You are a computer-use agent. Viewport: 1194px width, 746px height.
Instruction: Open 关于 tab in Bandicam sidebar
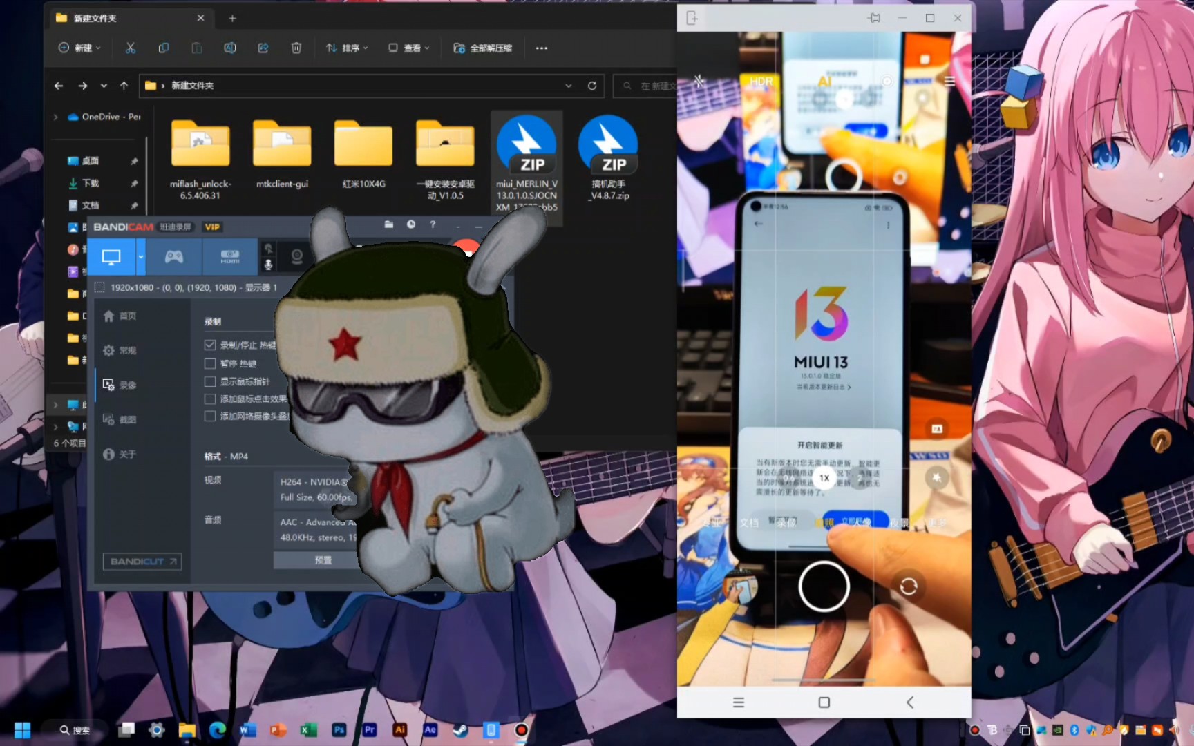120,454
